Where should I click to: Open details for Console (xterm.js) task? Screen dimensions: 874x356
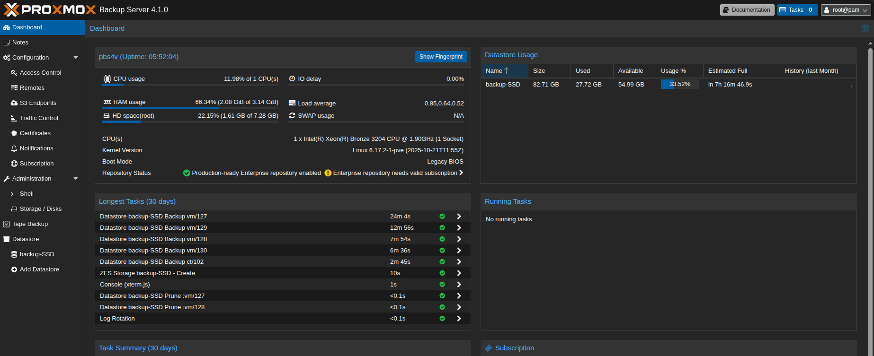(459, 285)
